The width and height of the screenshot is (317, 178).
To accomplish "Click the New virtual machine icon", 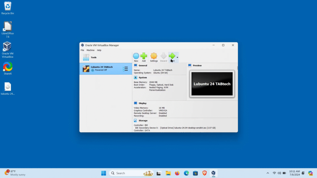I will [136, 56].
